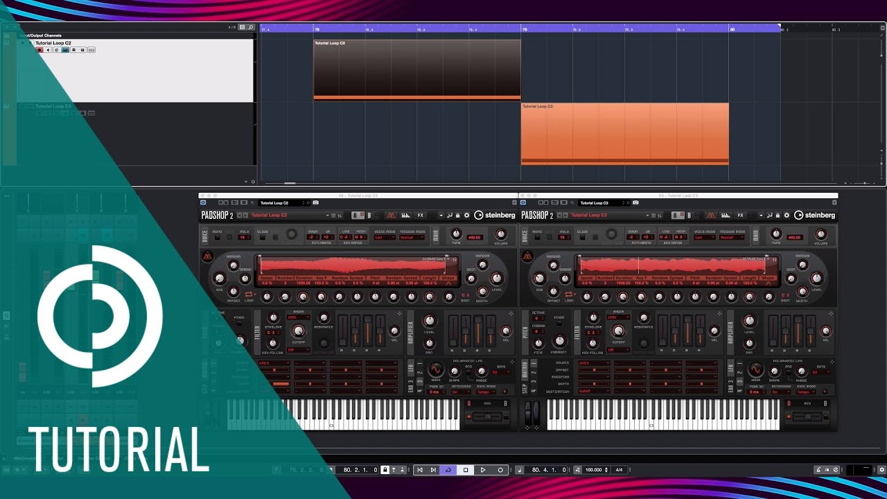
Task: Select layer A in left Padshop
Action: point(357,215)
